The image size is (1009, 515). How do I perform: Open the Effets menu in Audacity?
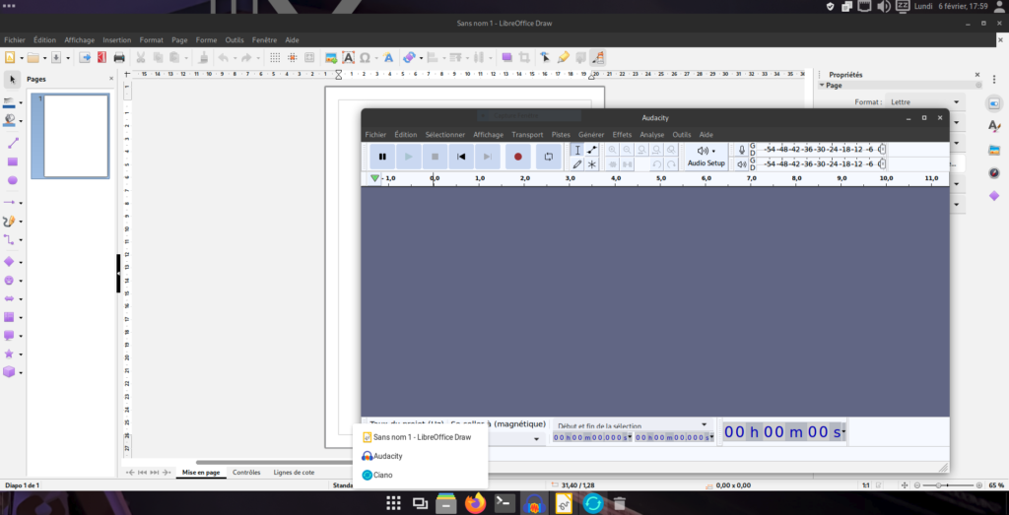pyautogui.click(x=622, y=135)
